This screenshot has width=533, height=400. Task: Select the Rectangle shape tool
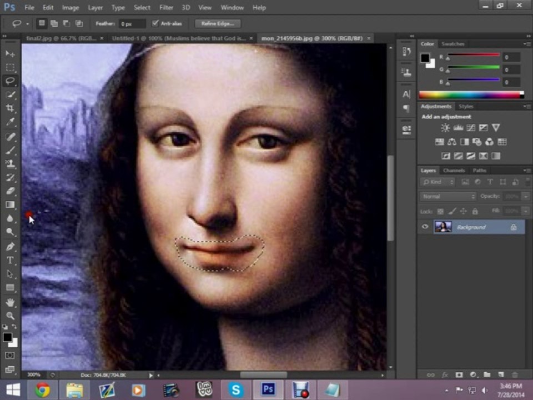(10, 288)
